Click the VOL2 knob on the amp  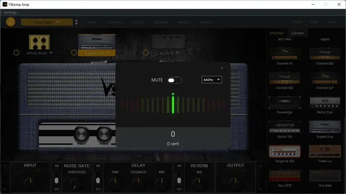point(104,134)
